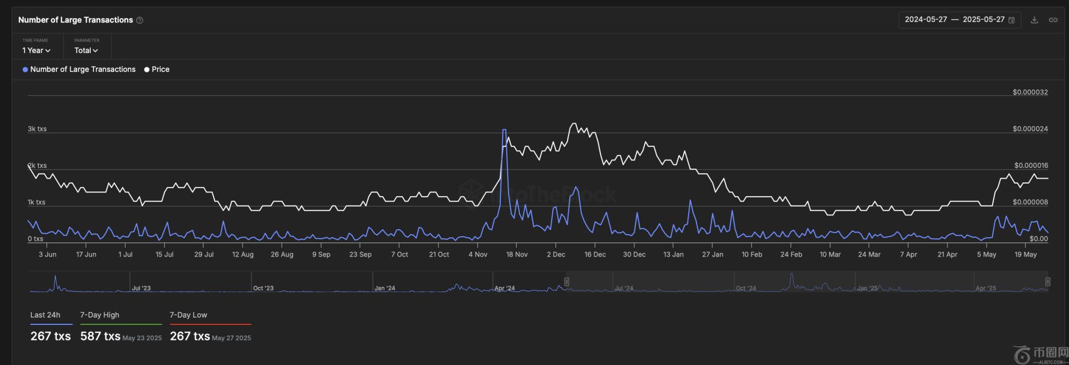The width and height of the screenshot is (1069, 365).
Task: Click the transaction spike near 18 Nov
Action: point(504,130)
